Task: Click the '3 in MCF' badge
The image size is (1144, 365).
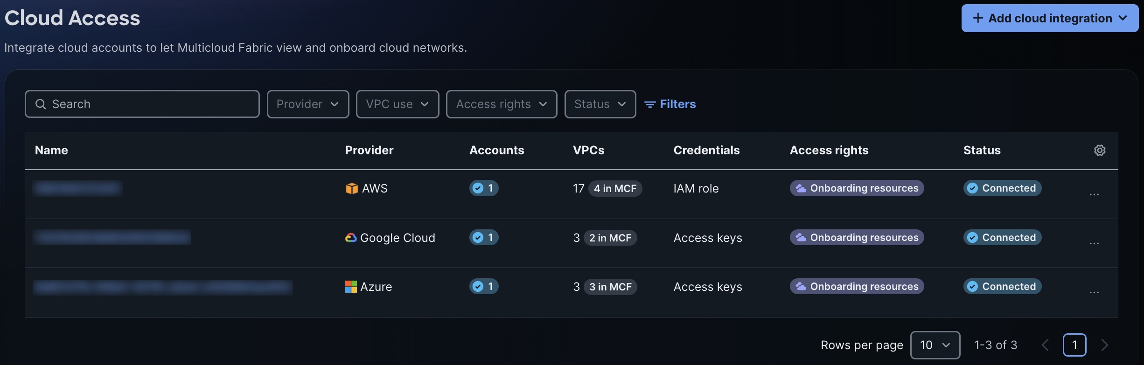Action: (x=610, y=287)
